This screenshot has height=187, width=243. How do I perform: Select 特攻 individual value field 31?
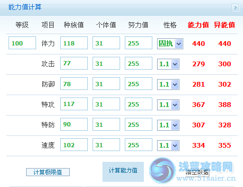tap(106, 104)
